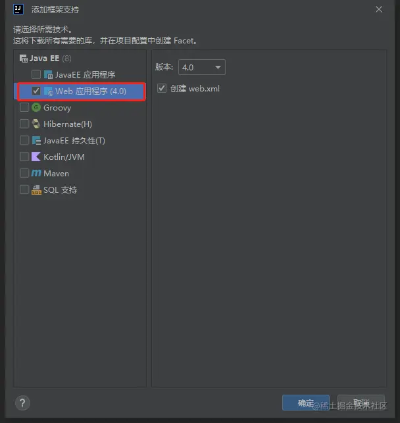Click the Kotlin/JVM icon
Image resolution: width=400 pixels, height=423 pixels.
(36, 157)
